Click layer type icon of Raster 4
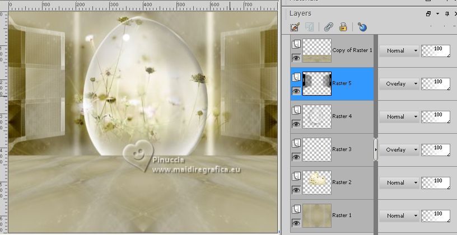Viewport: 457px width, 235px height. point(296,110)
